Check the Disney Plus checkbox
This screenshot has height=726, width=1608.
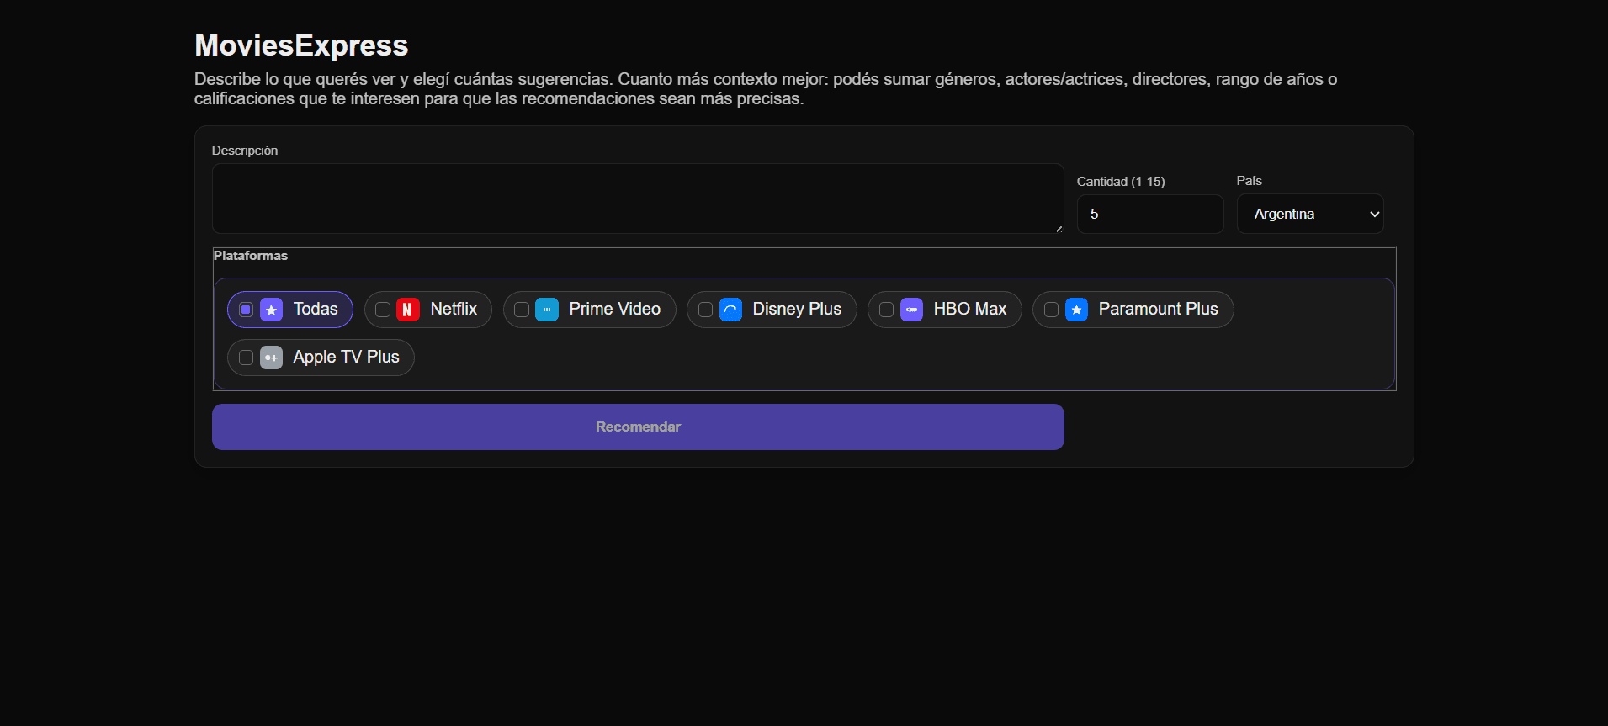[705, 310]
